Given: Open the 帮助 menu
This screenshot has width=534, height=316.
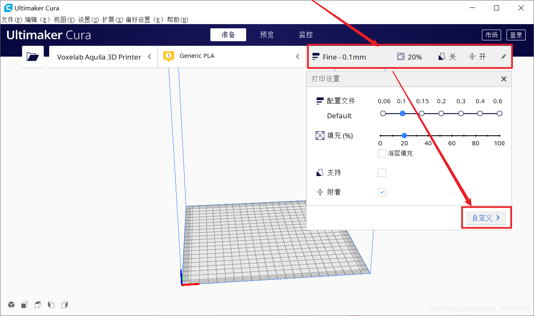Looking at the screenshot, I should 178,20.
